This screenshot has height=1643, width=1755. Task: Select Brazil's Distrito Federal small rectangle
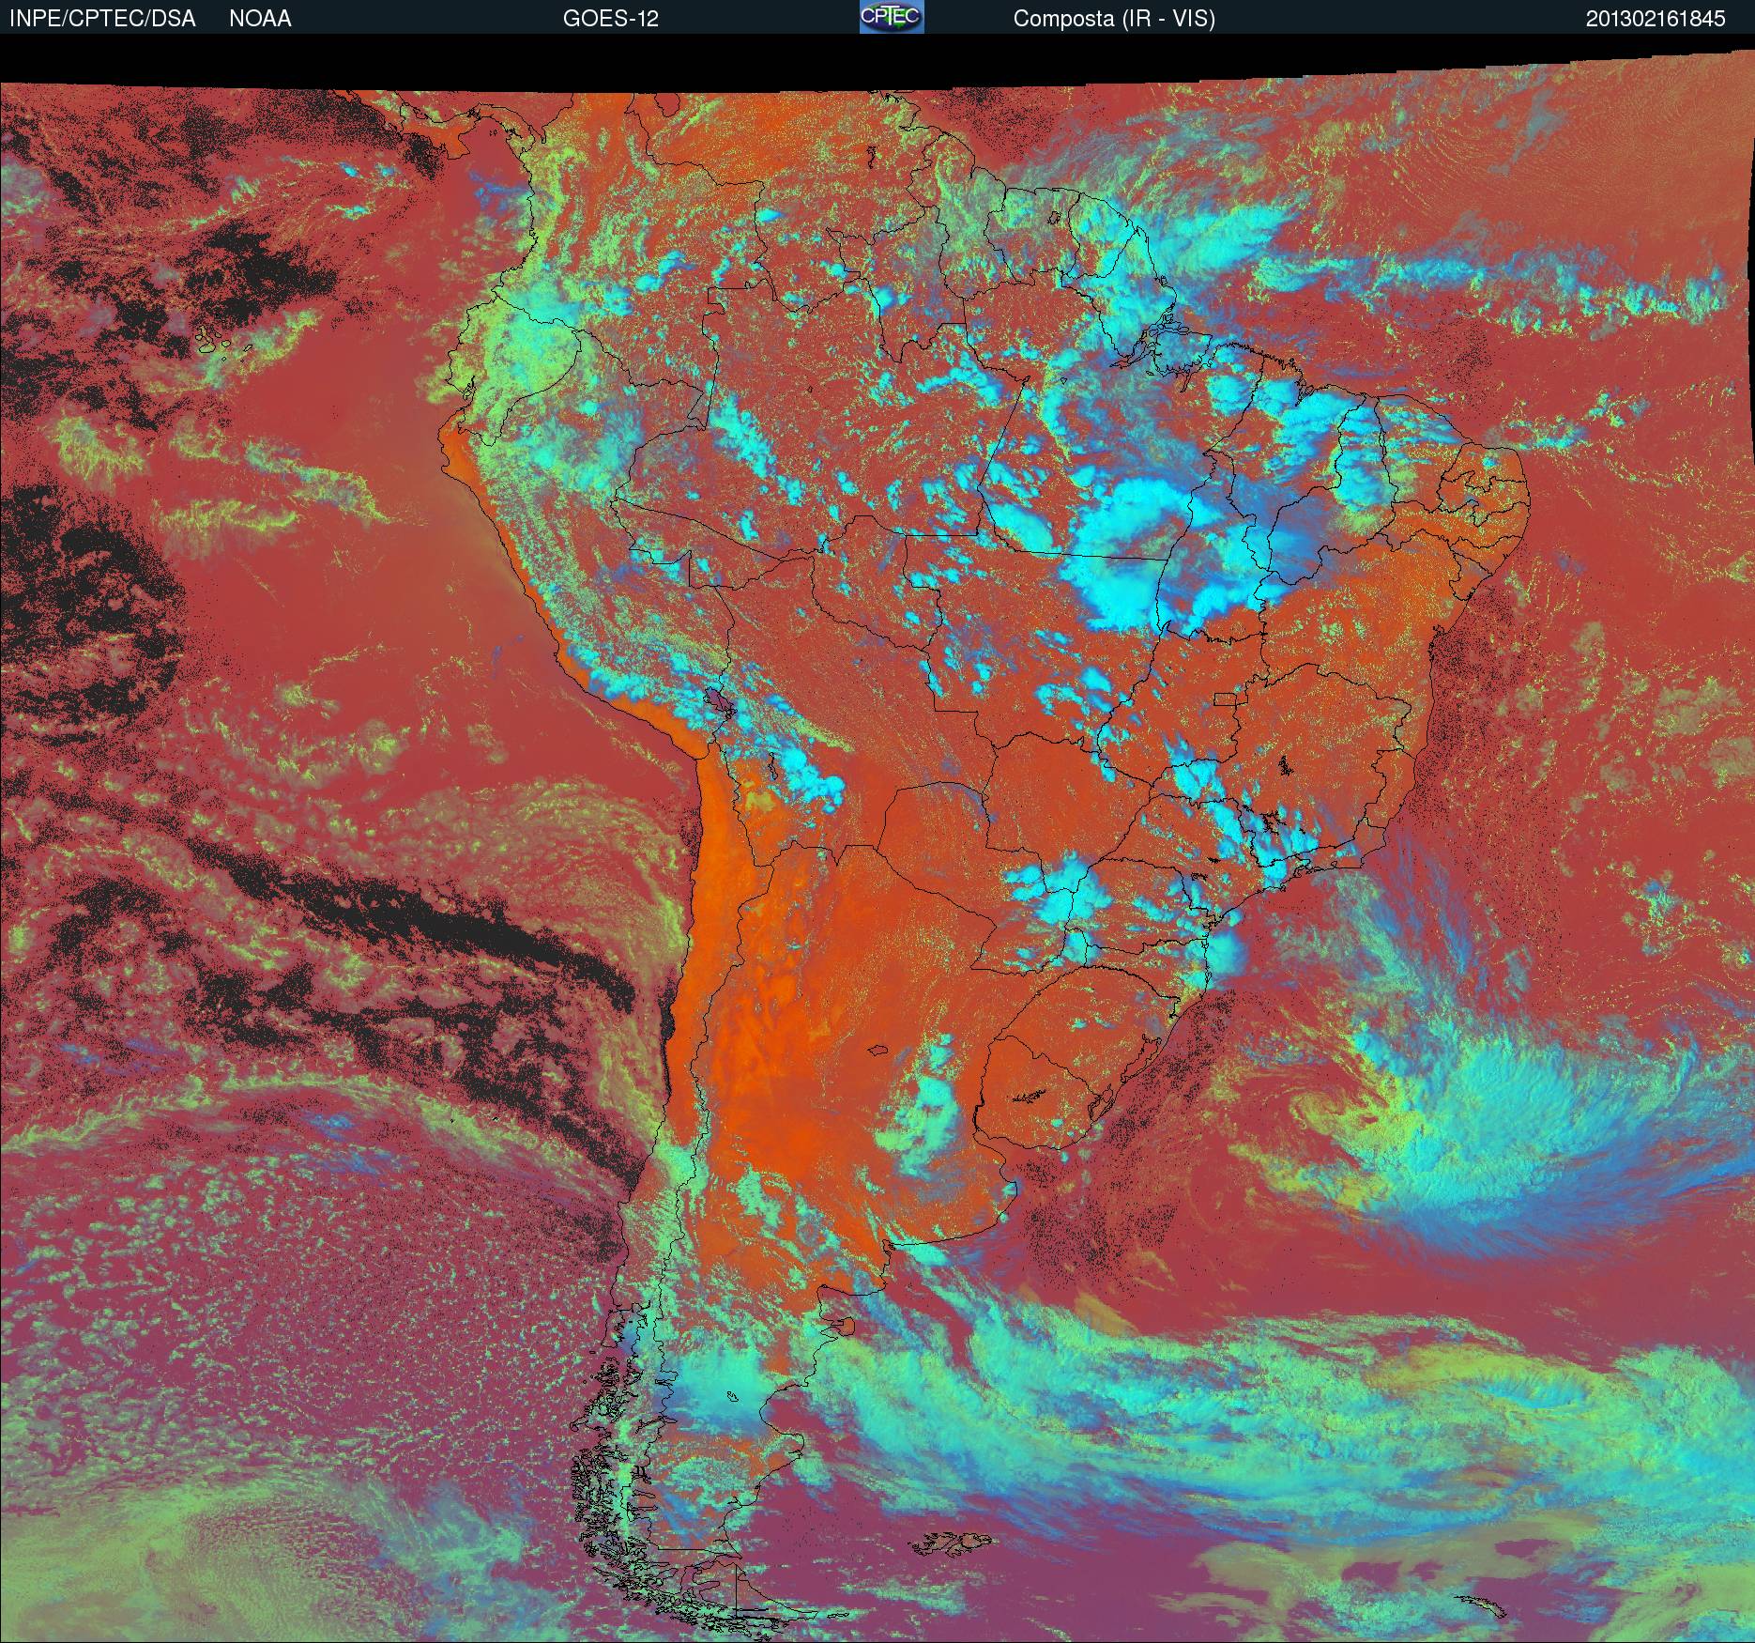(1226, 699)
